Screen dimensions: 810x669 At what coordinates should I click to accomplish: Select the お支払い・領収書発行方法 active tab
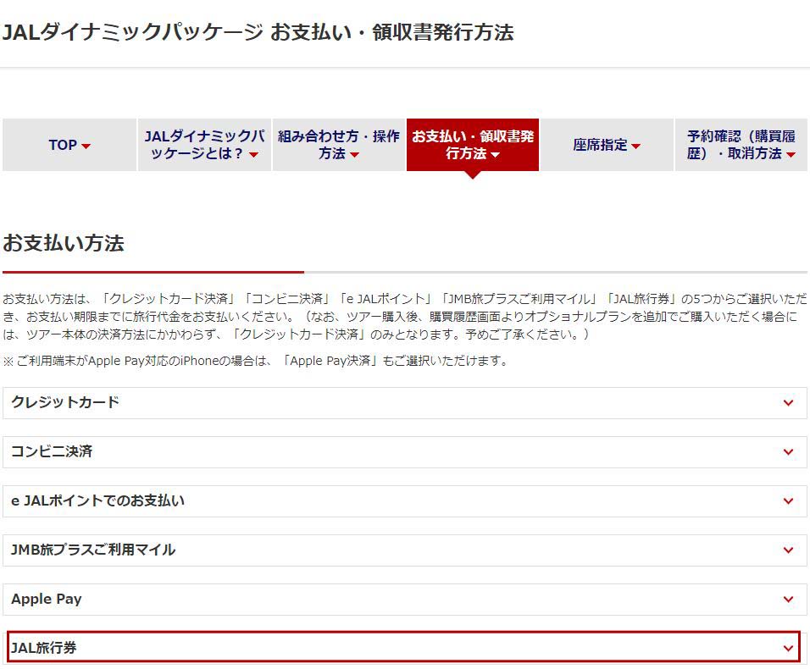point(473,145)
